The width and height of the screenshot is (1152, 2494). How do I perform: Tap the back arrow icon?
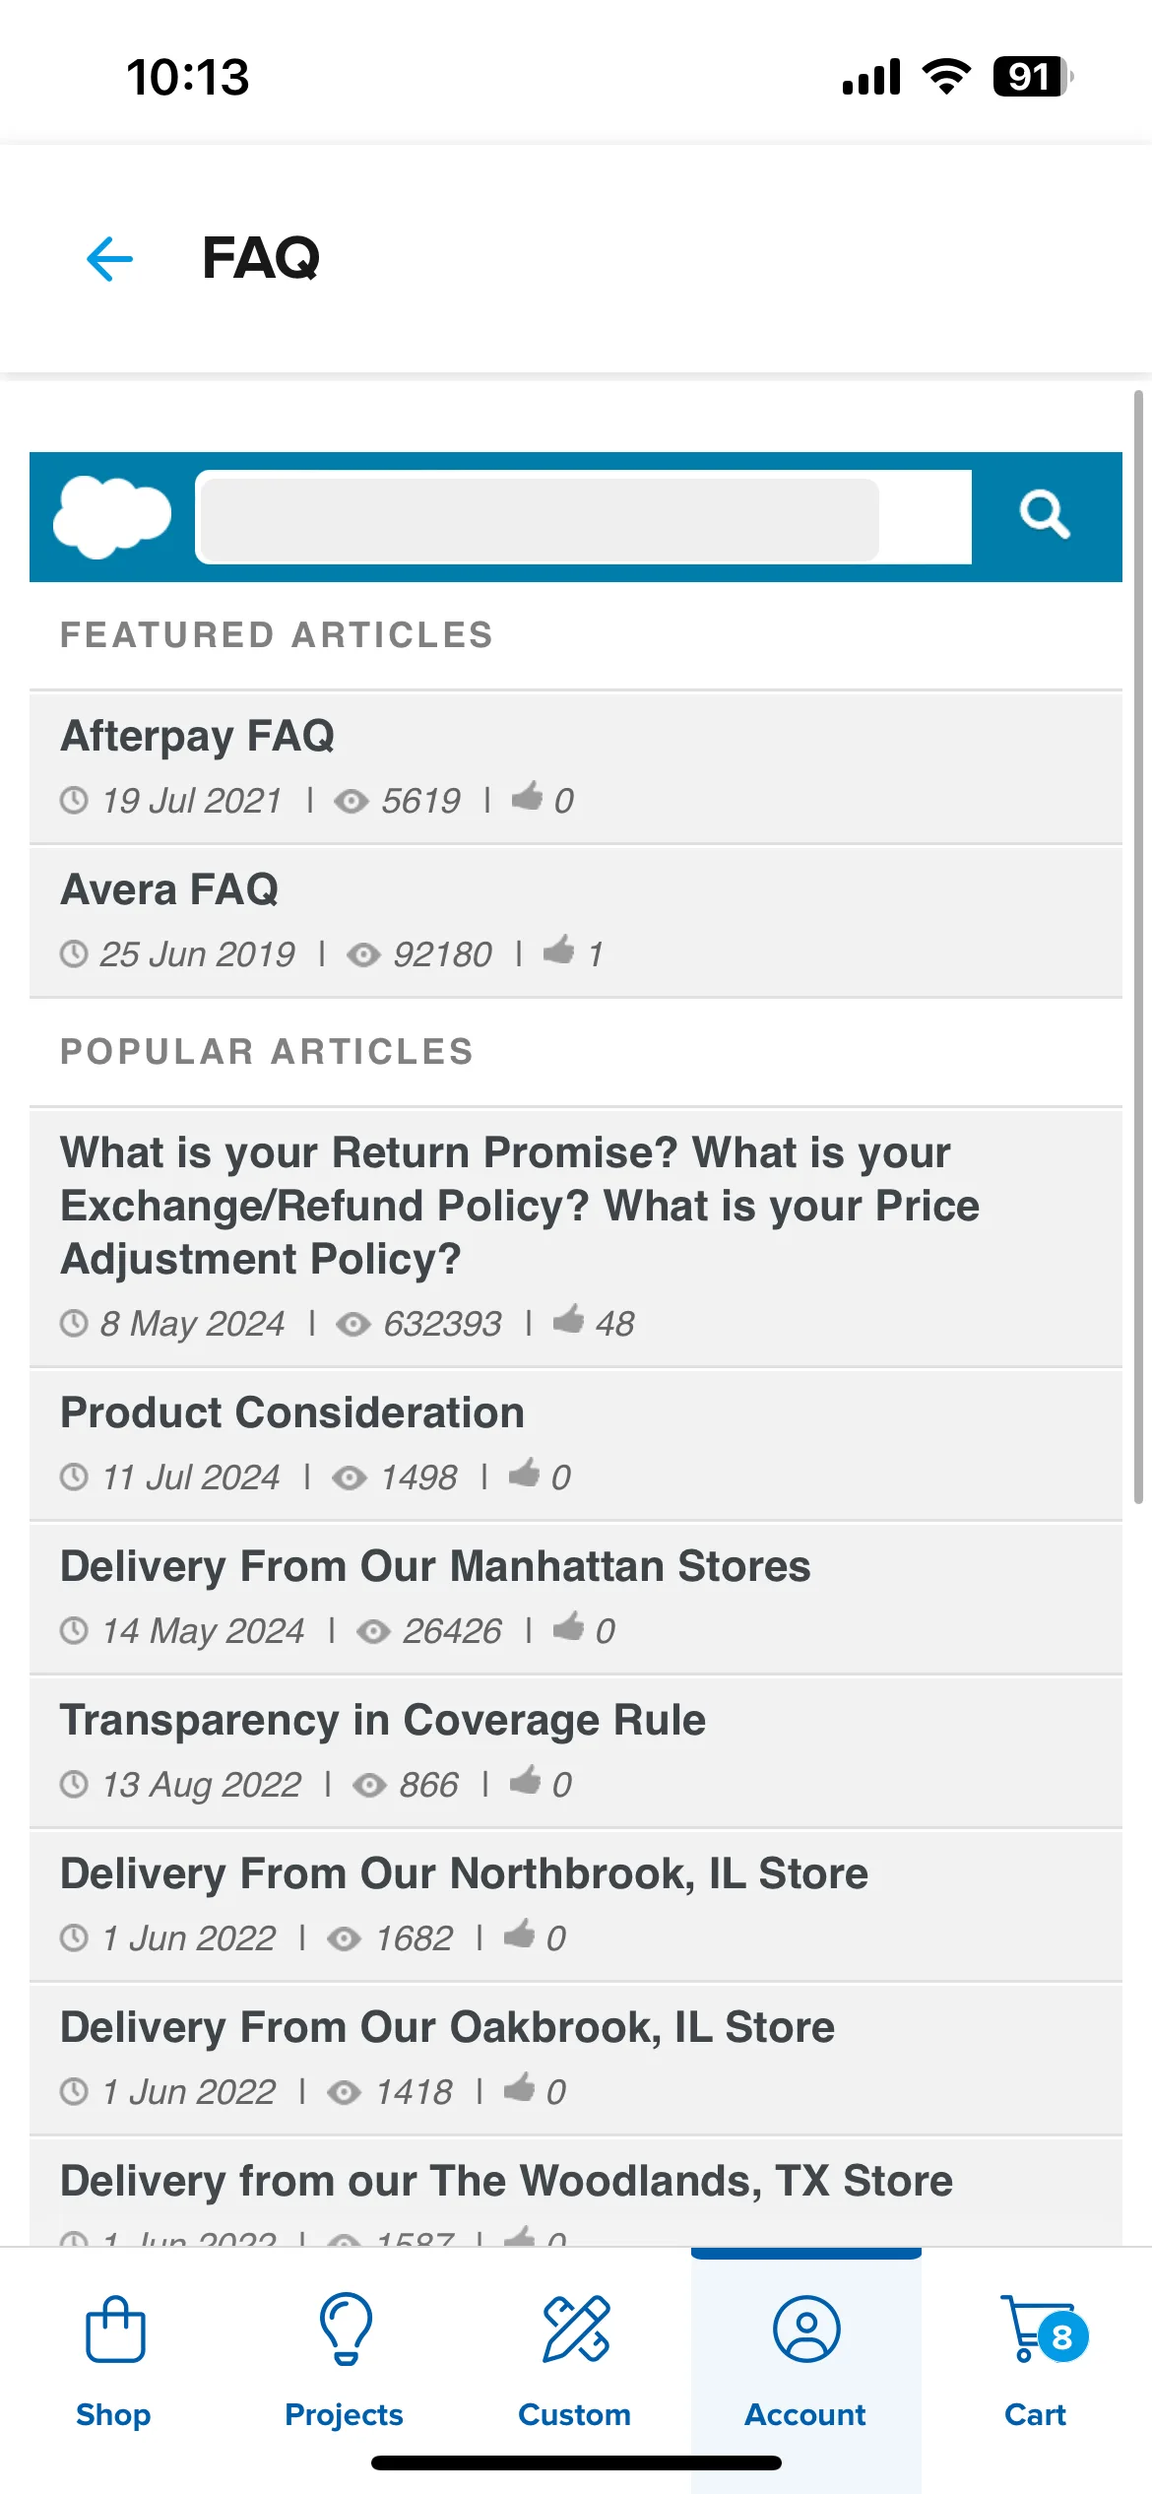(x=109, y=259)
